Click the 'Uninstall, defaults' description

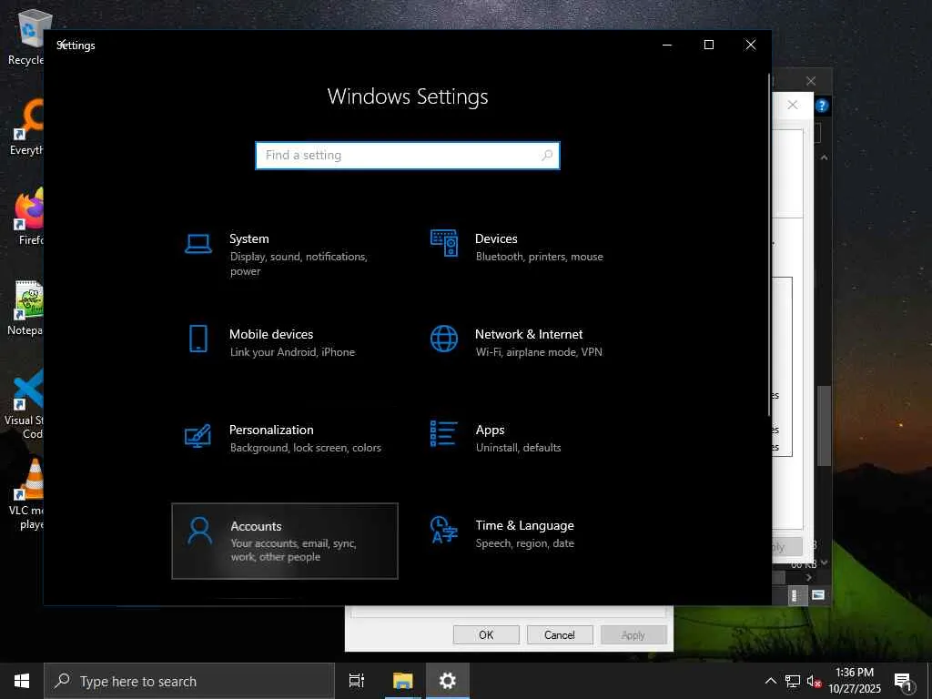pyautogui.click(x=518, y=448)
